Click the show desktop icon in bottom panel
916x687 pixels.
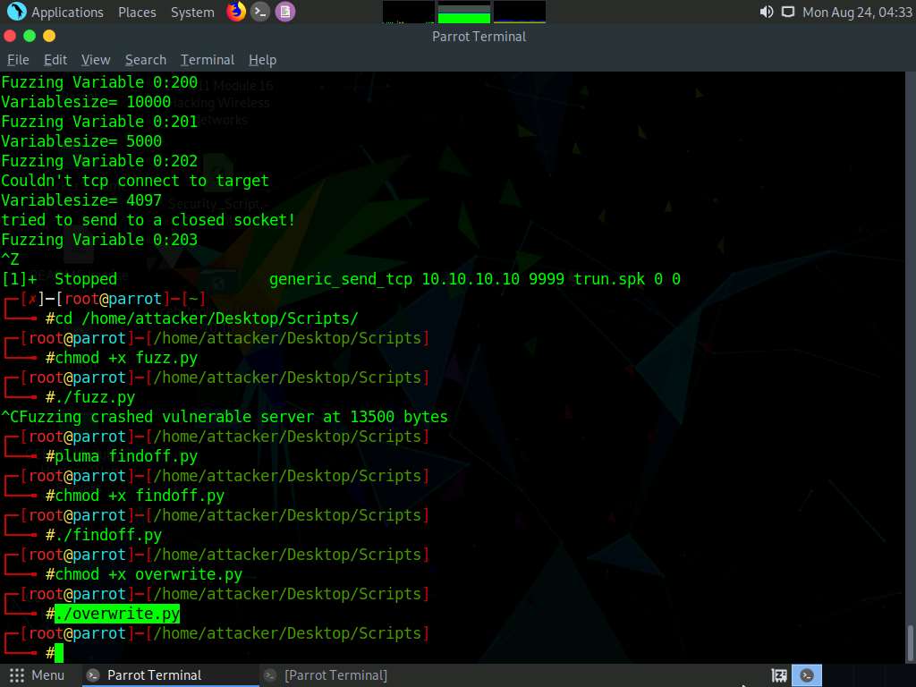coord(779,675)
